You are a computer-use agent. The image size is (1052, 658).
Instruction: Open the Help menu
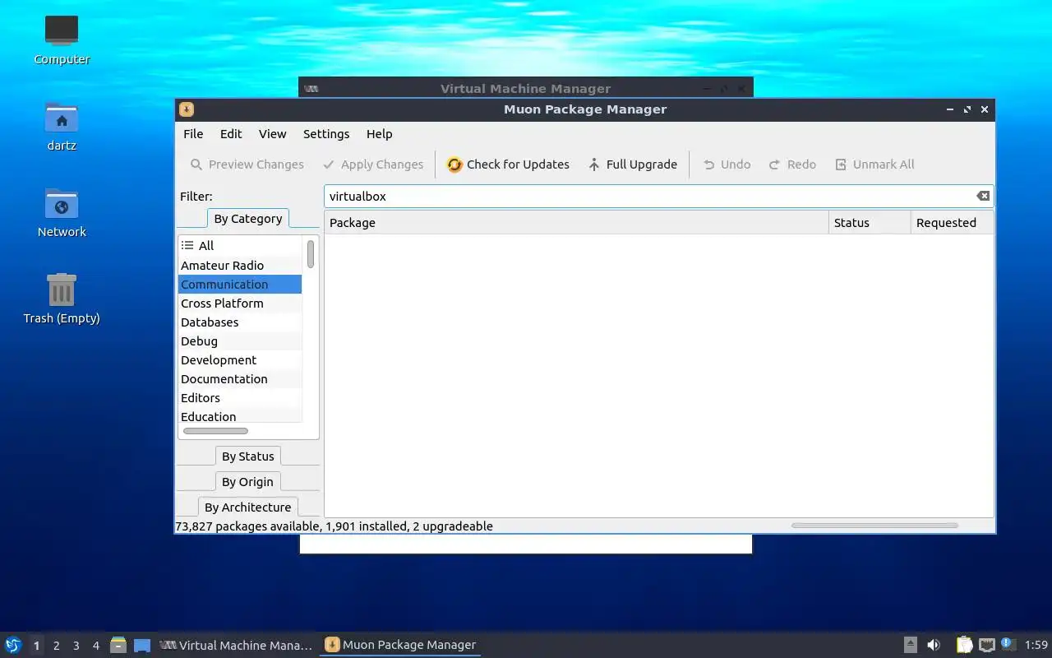coord(379,134)
